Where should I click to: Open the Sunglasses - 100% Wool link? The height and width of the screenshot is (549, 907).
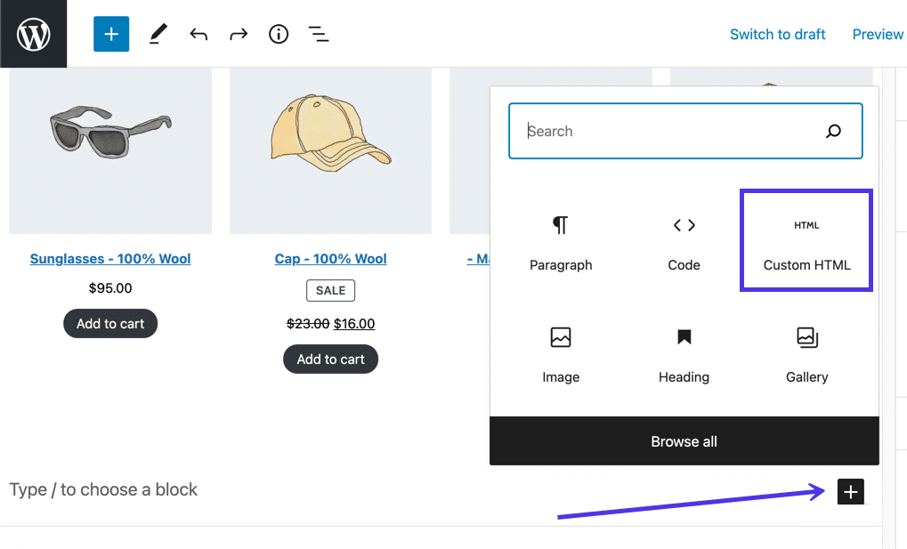(x=110, y=259)
